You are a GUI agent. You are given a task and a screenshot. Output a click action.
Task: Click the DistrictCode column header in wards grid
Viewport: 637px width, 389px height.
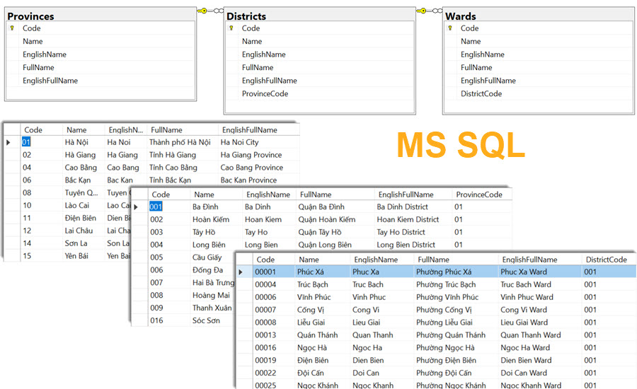(x=605, y=260)
